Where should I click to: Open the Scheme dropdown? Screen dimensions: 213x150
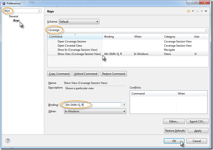click(x=79, y=22)
